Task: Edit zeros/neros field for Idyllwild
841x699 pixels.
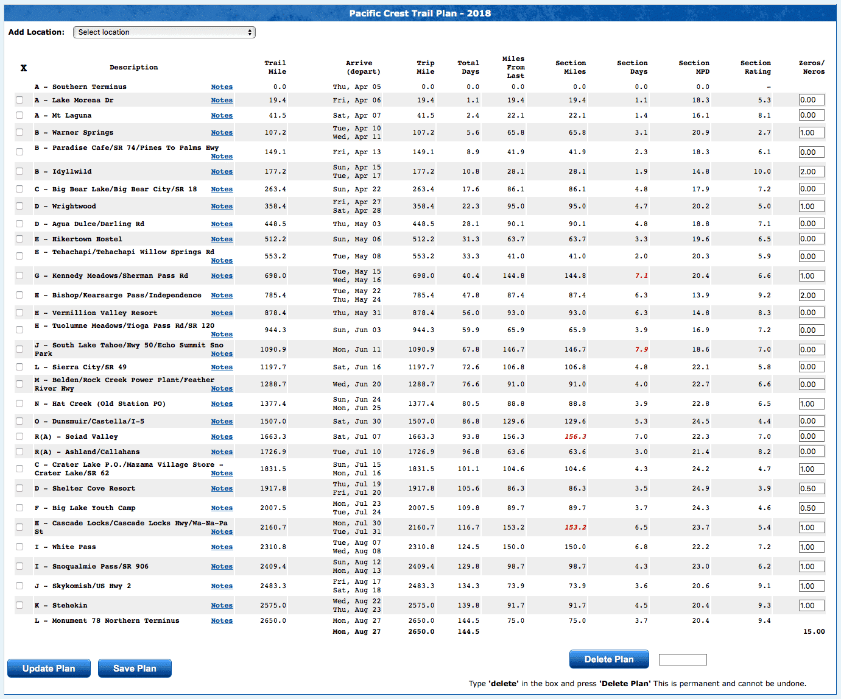Action: pyautogui.click(x=811, y=171)
